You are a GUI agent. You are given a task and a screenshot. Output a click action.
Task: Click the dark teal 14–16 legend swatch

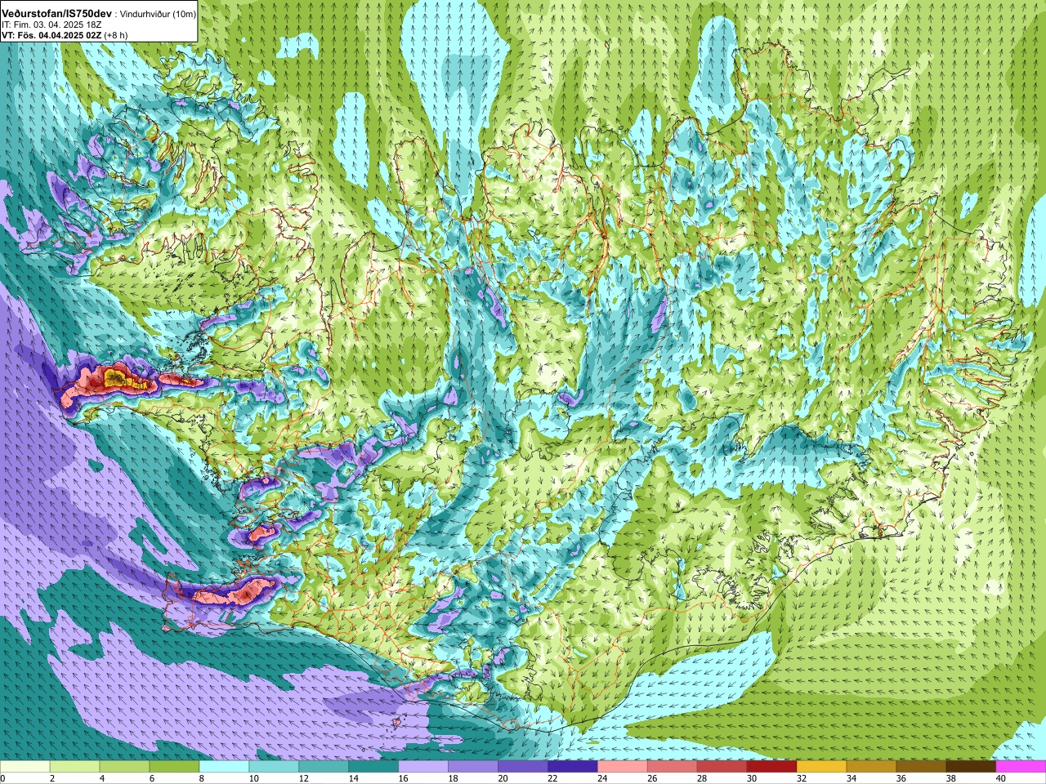[x=373, y=767]
